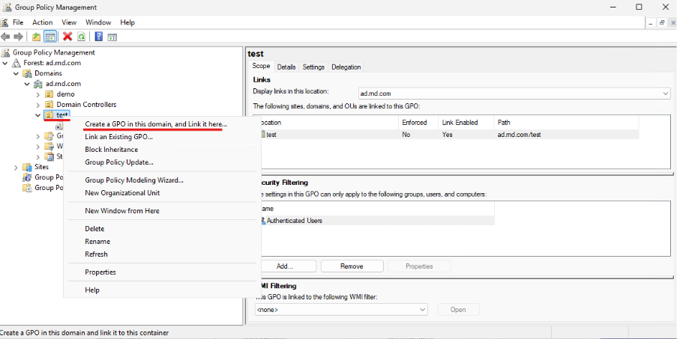Click the Remove button in Security Filtering

click(x=352, y=266)
